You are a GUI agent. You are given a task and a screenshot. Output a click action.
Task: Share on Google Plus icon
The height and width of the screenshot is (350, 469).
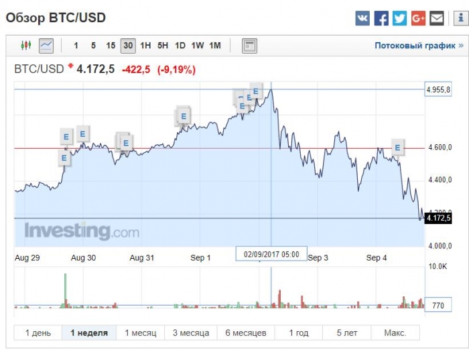[x=418, y=19]
